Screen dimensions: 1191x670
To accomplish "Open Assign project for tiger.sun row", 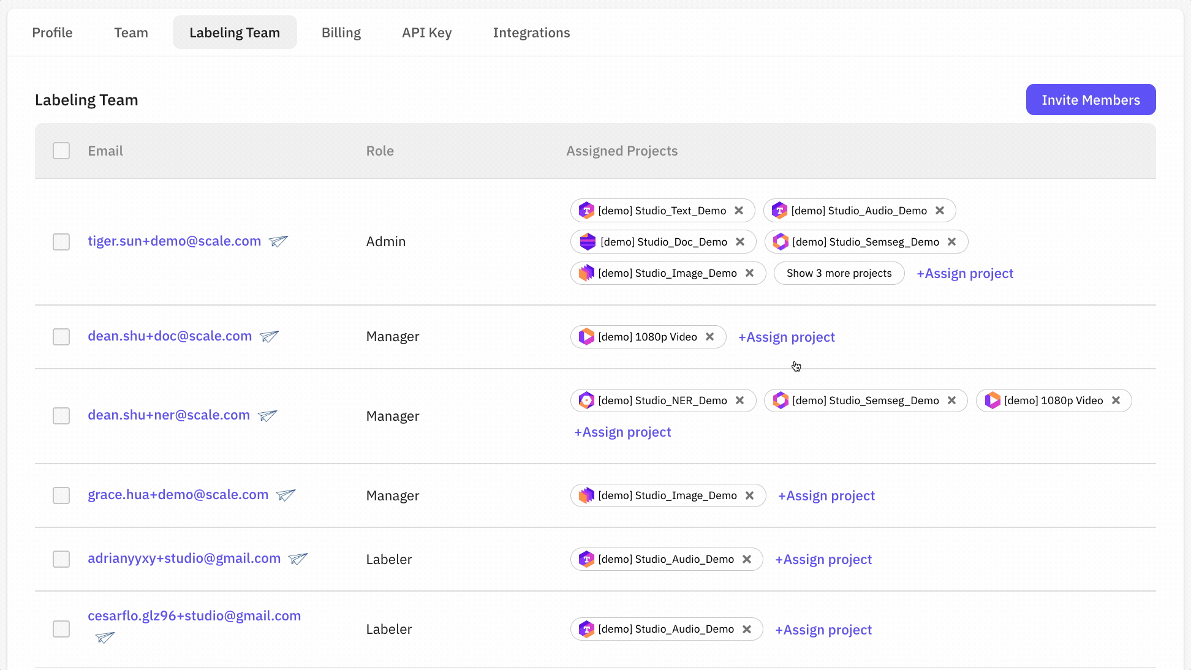I will 964,274.
